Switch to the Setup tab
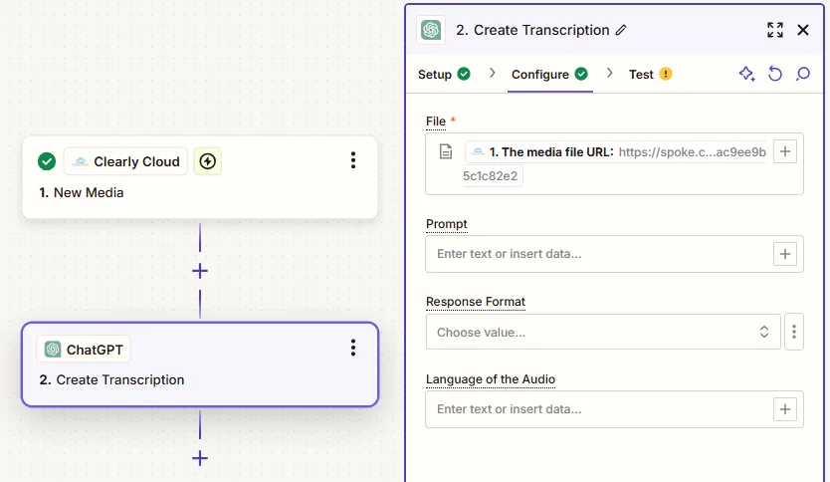The height and width of the screenshot is (482, 830). point(435,74)
